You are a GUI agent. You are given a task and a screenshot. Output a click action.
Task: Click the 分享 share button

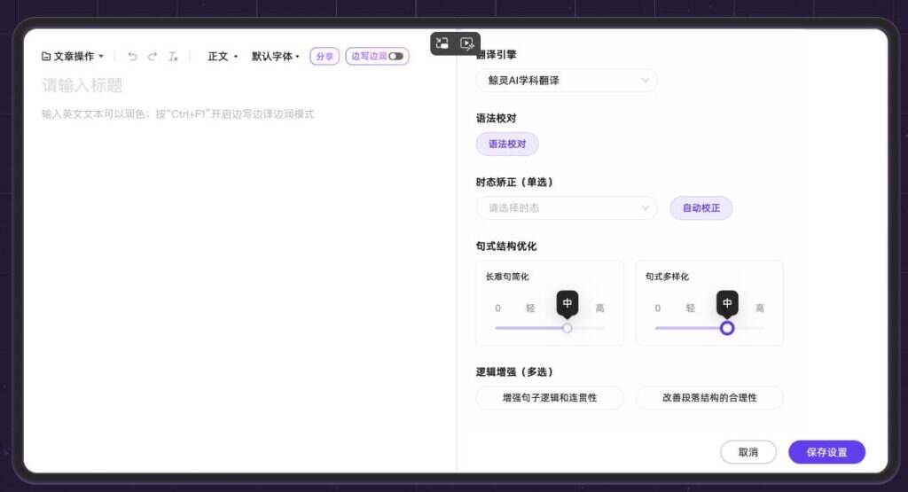(x=325, y=56)
